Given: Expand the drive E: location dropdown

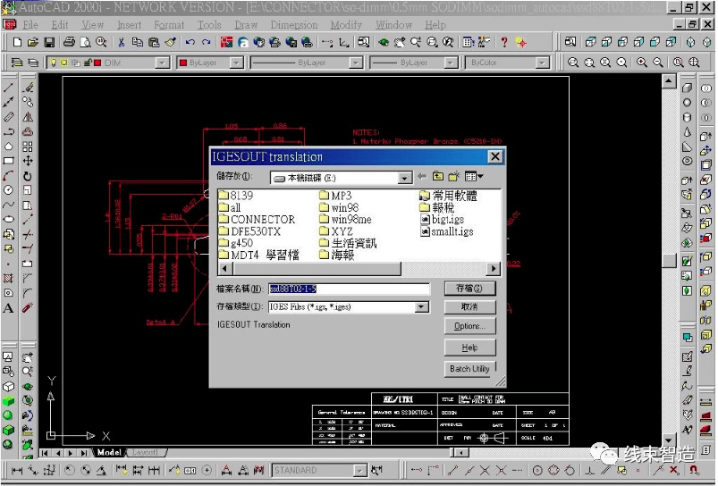Looking at the screenshot, I should tap(404, 178).
